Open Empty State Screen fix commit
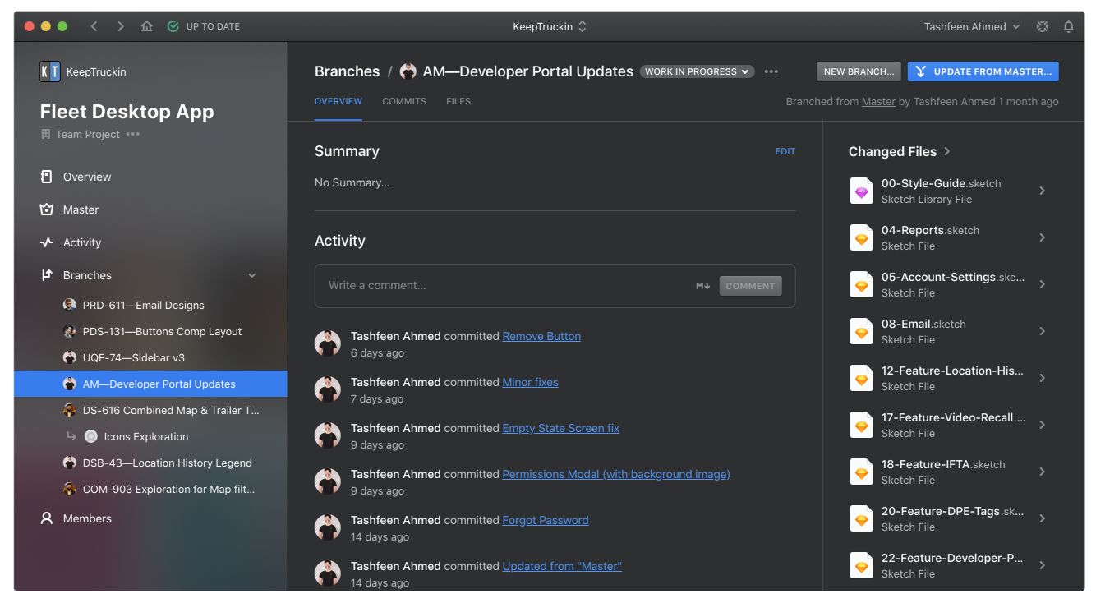The width and height of the screenshot is (1096, 603). pyautogui.click(x=560, y=428)
